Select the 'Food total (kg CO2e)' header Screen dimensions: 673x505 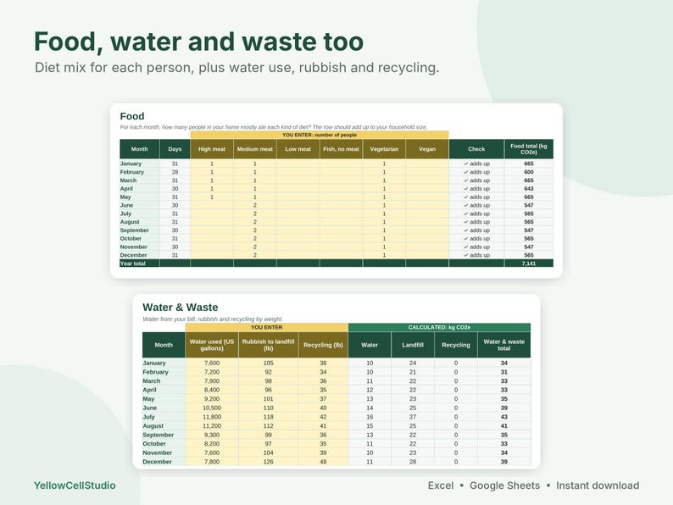click(529, 149)
